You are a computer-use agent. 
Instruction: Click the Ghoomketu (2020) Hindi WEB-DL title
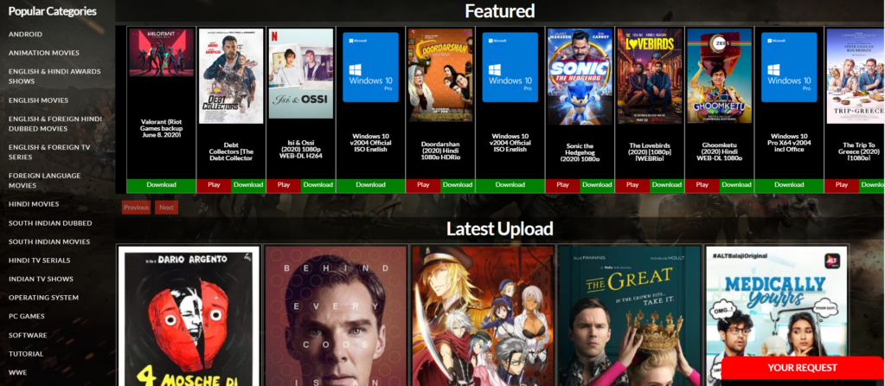[720, 151]
